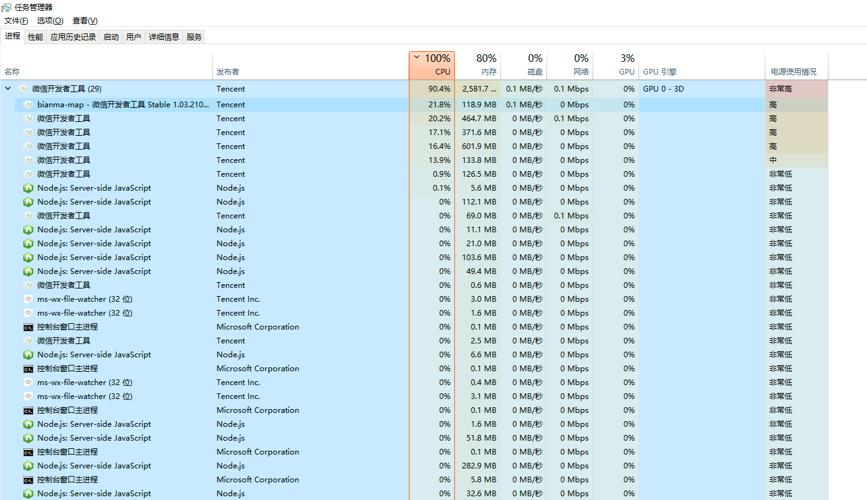
Task: Select the Node.js process name with 1.6 MB memory
Action: pos(94,424)
